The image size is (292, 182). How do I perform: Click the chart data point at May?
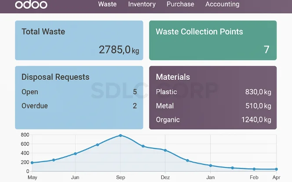pyautogui.click(x=32, y=163)
